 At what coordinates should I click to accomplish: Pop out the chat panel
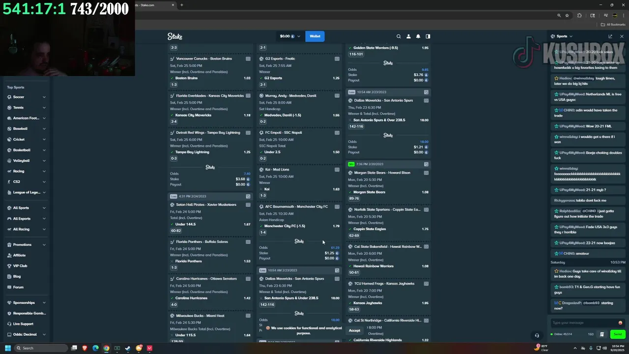[610, 36]
